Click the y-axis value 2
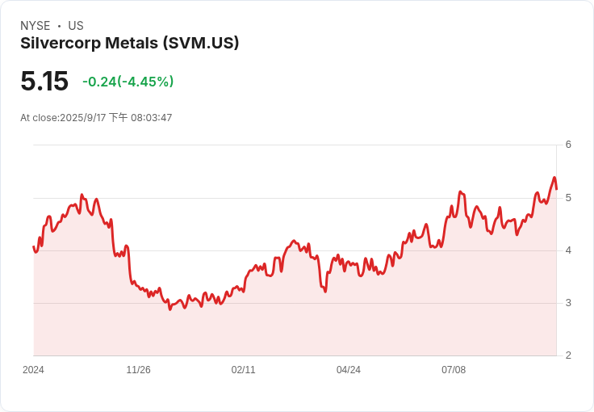 [x=568, y=355]
